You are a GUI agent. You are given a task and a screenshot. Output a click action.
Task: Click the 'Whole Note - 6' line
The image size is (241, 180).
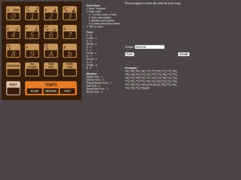point(94,92)
